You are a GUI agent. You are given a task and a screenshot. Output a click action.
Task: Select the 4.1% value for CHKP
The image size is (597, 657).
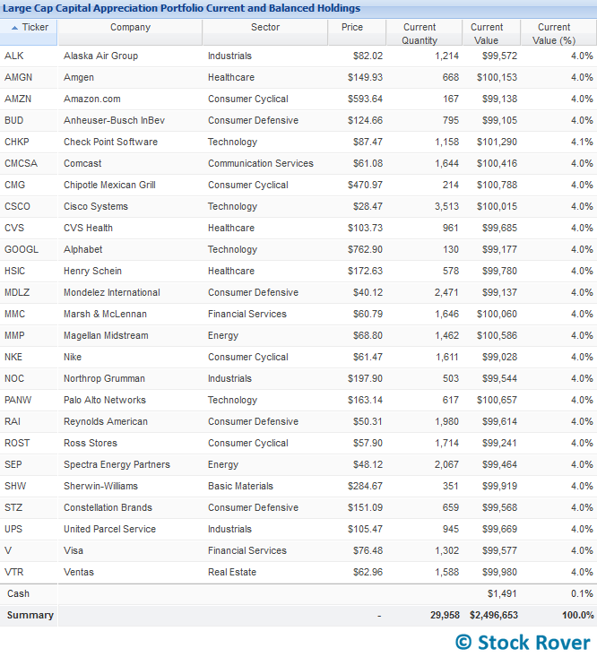point(582,142)
